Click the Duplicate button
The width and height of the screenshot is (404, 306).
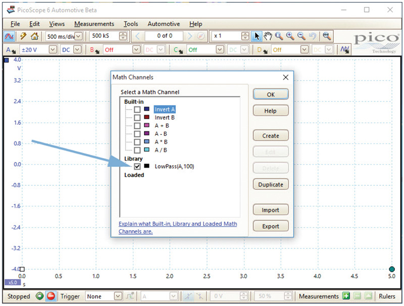click(271, 184)
